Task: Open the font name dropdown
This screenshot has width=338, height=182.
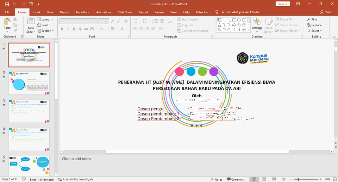Action: coord(95,21)
